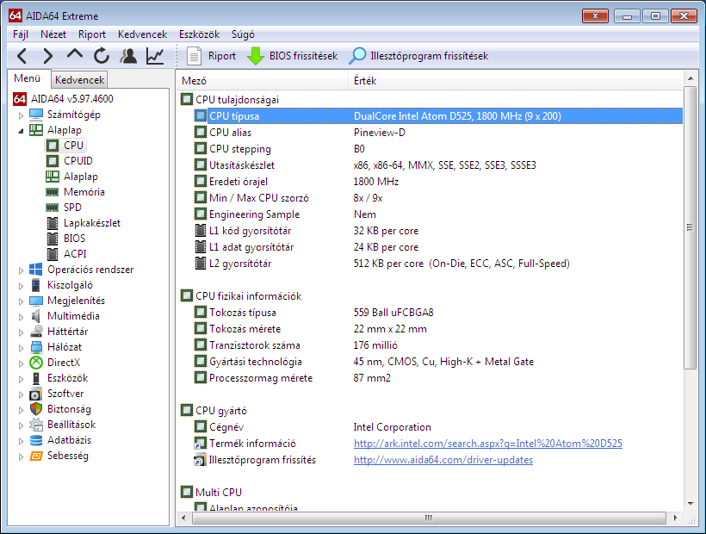
Task: Click the Háttértár drive icon
Action: (x=36, y=332)
